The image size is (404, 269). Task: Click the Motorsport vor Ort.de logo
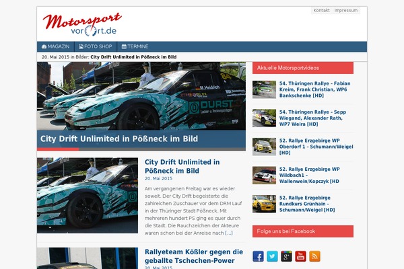pos(82,24)
